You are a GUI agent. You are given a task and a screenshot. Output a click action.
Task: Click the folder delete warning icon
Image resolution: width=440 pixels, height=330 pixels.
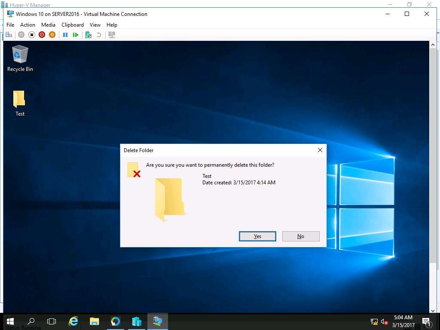(134, 170)
